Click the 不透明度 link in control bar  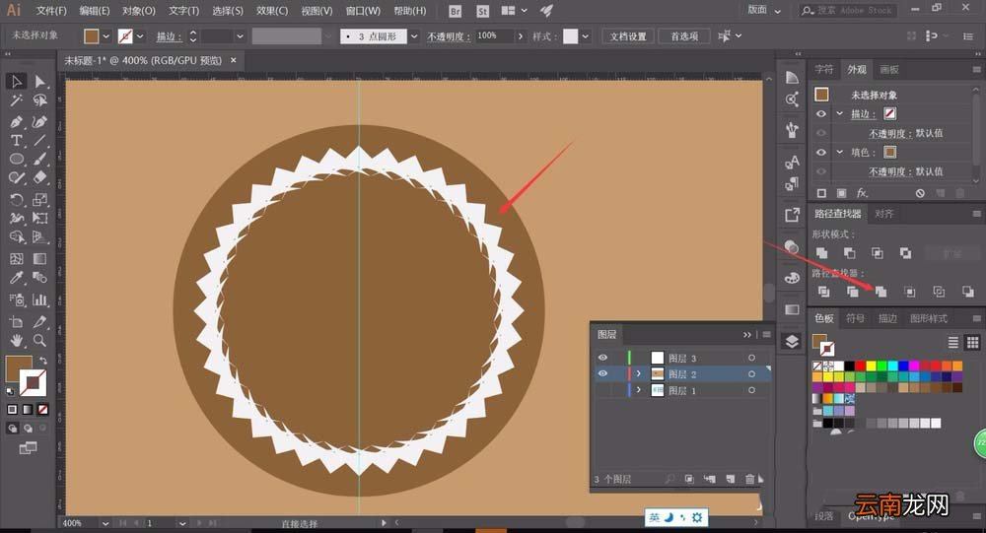click(x=449, y=36)
